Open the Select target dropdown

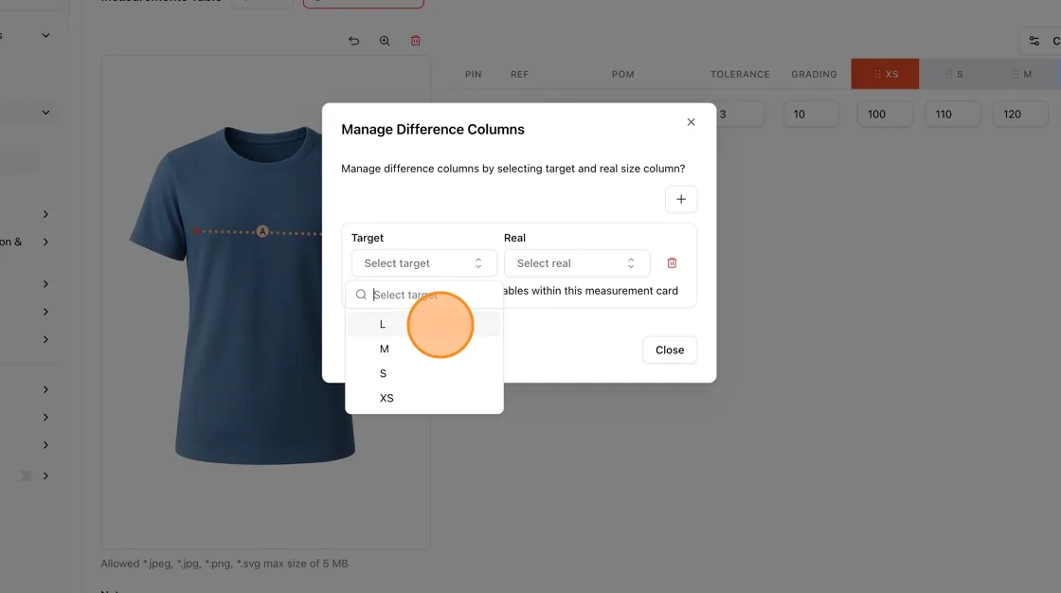[423, 263]
